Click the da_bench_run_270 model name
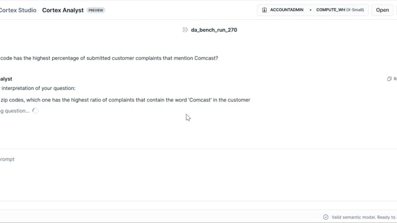 tap(214, 30)
